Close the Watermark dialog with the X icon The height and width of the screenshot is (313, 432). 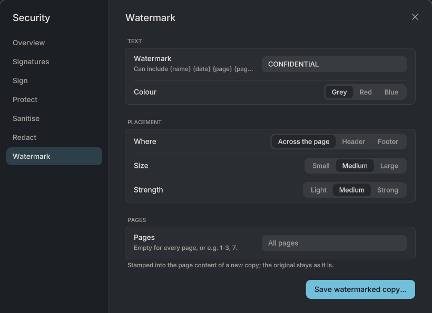[415, 17]
